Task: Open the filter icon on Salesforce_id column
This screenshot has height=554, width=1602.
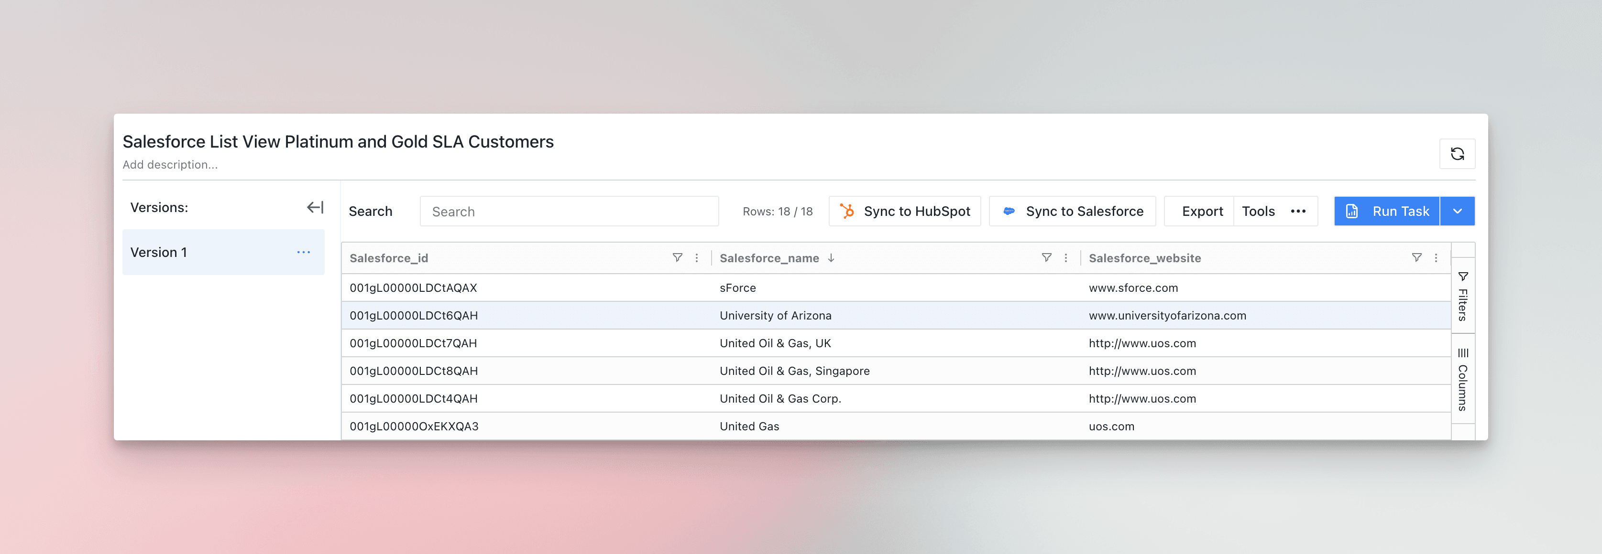Action: [677, 258]
